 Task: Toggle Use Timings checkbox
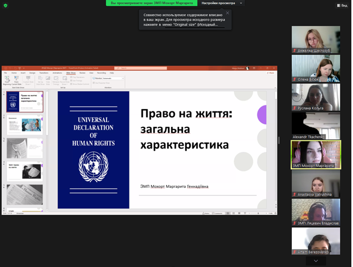click(71, 80)
